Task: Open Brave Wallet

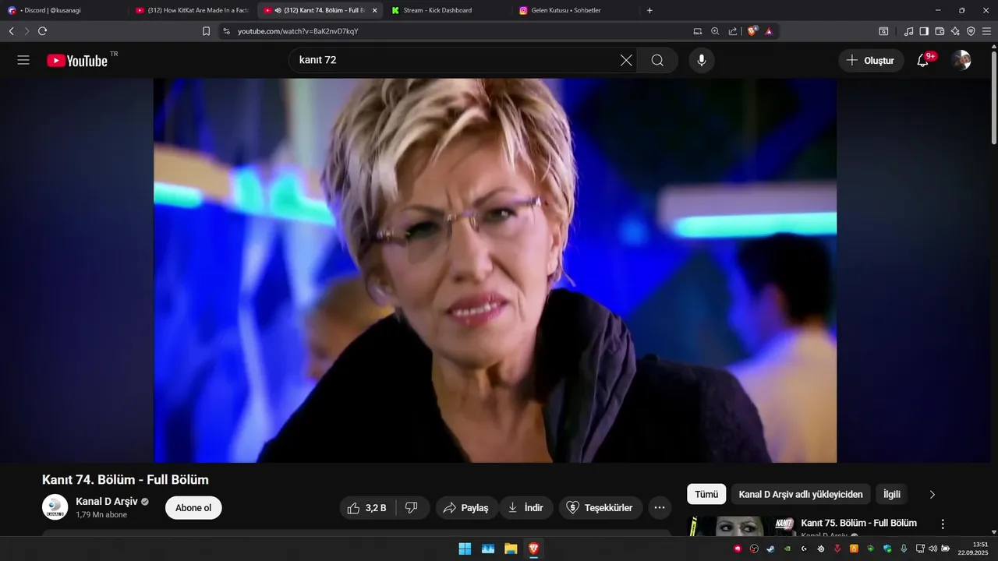Action: [x=940, y=31]
